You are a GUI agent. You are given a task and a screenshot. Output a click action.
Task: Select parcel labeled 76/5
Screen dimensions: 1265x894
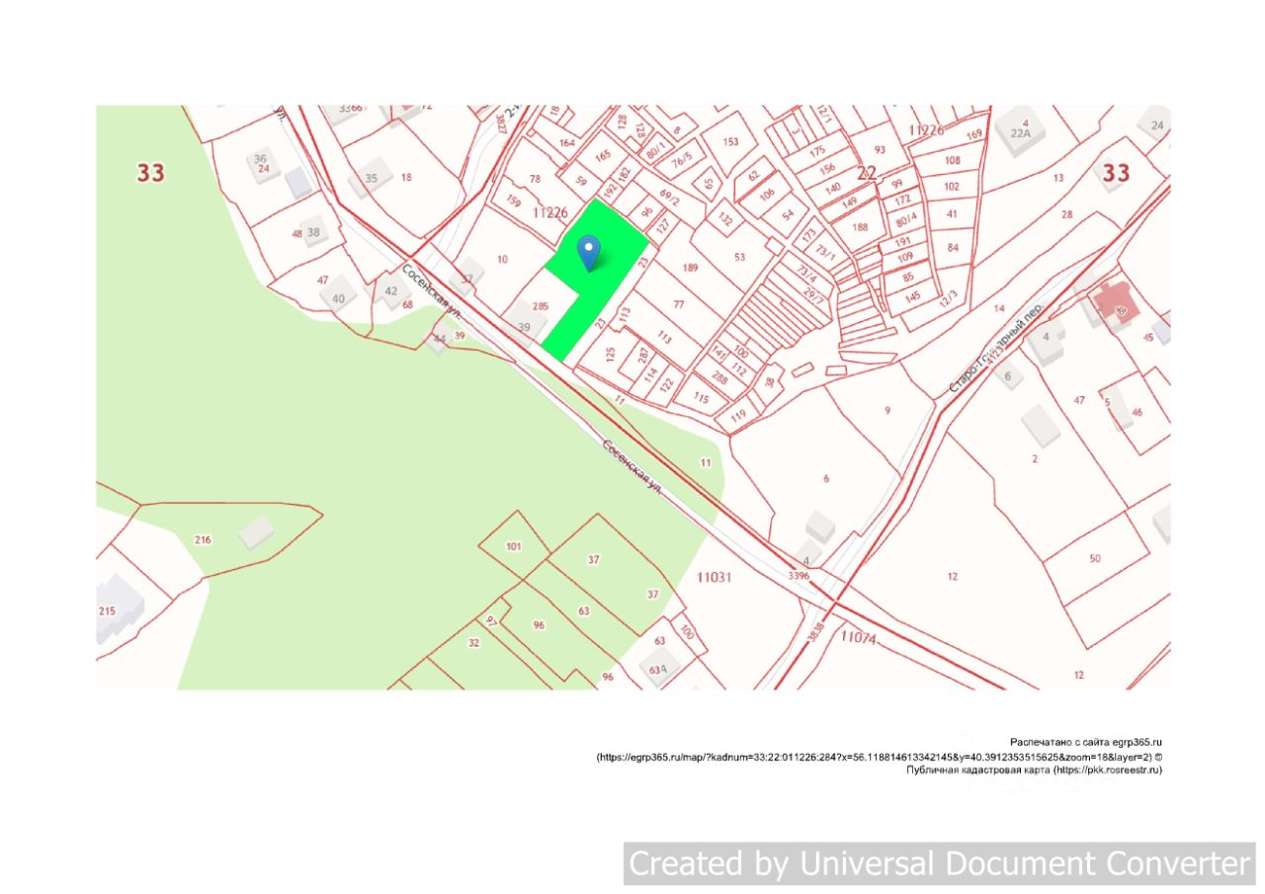[x=682, y=160]
